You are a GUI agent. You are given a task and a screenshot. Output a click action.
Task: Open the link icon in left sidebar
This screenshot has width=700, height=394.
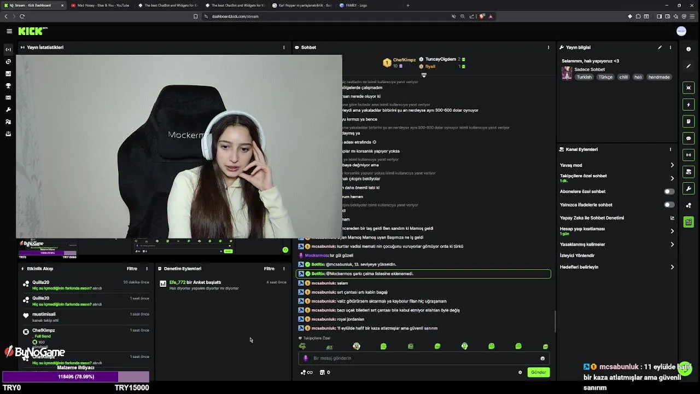8,61
